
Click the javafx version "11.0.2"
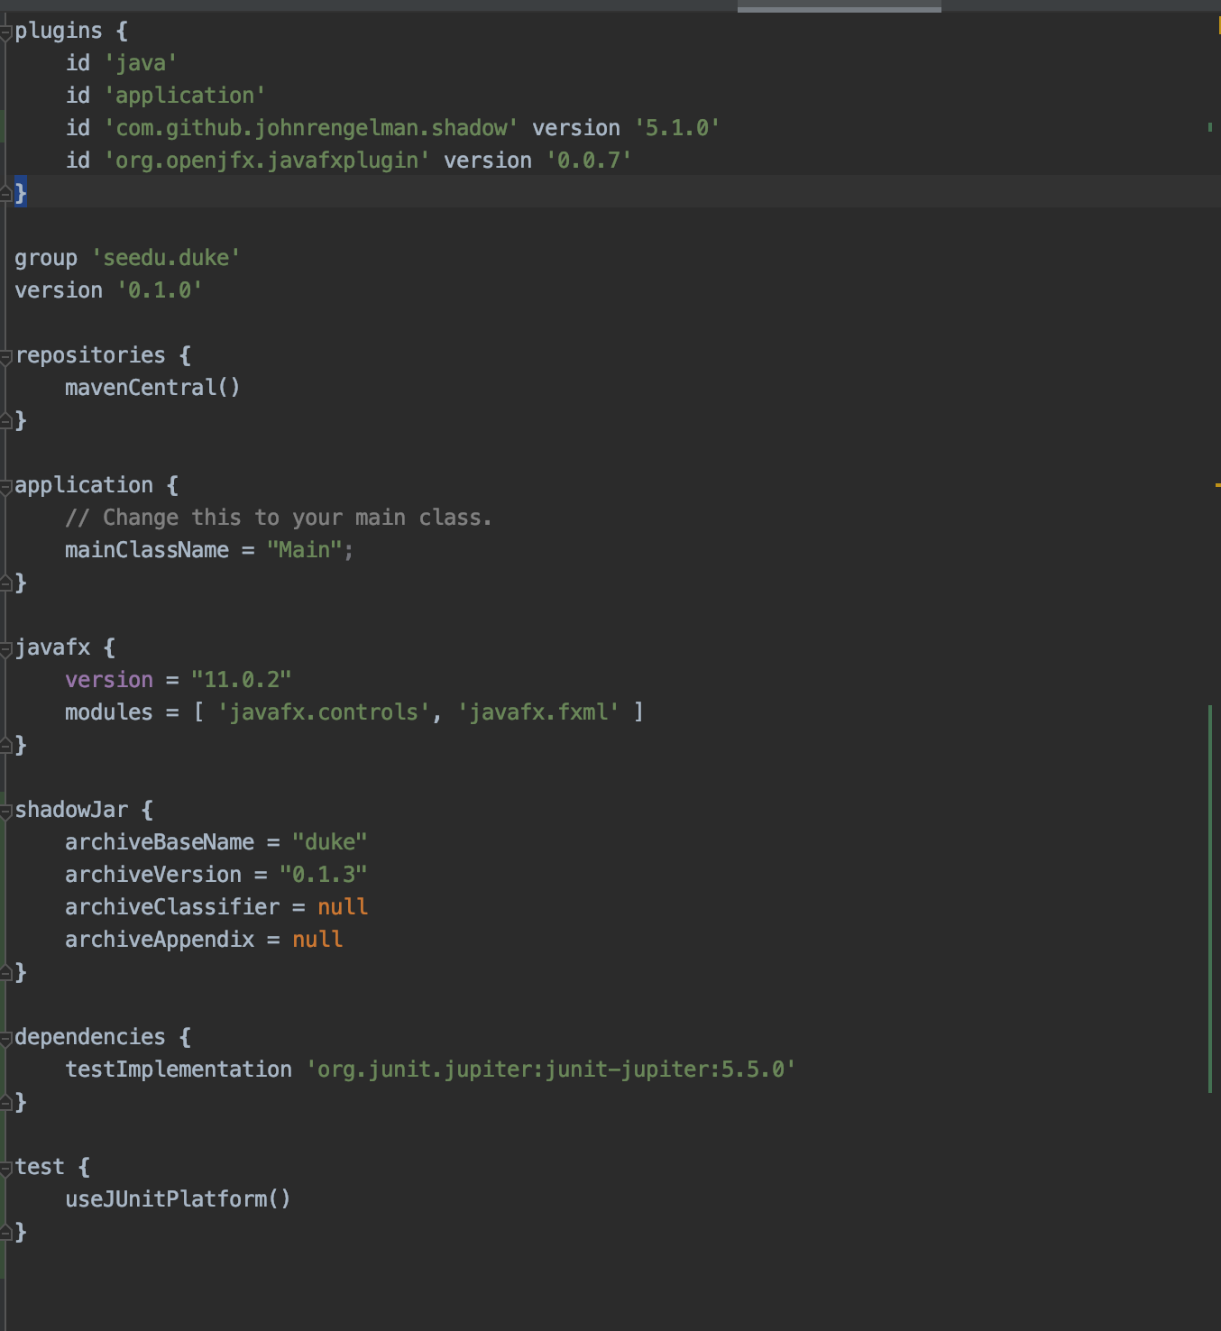[x=241, y=680]
